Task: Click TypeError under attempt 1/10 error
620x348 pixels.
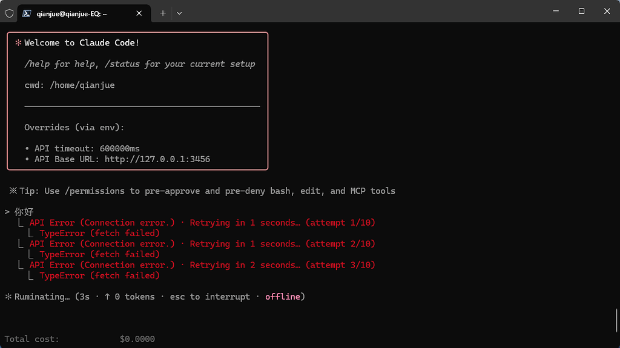Action: click(x=100, y=234)
